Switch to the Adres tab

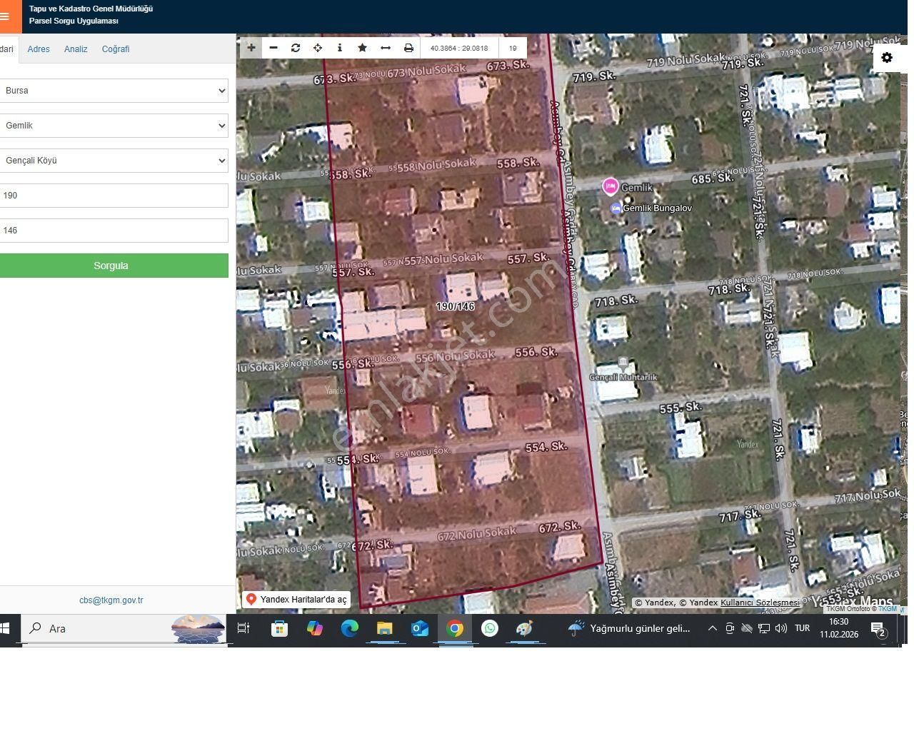click(x=39, y=49)
